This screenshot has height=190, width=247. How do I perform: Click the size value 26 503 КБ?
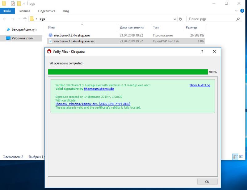(197, 35)
